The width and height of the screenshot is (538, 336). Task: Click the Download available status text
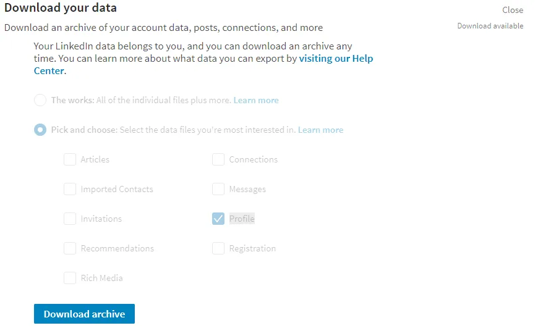[x=490, y=26]
